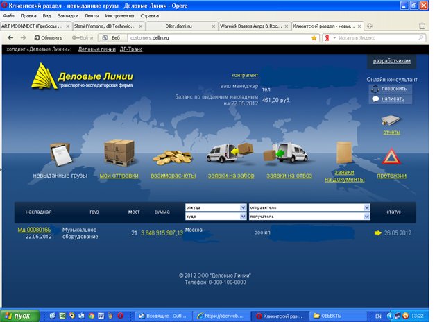Open the мои отправки link
The width and height of the screenshot is (444, 322).
click(x=119, y=176)
